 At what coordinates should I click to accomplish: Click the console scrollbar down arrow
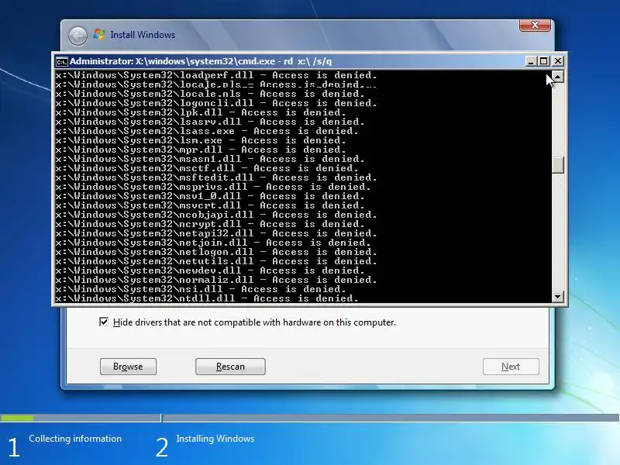[x=557, y=296]
